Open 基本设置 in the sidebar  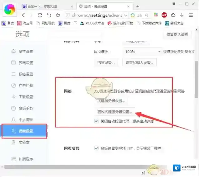[22, 52]
